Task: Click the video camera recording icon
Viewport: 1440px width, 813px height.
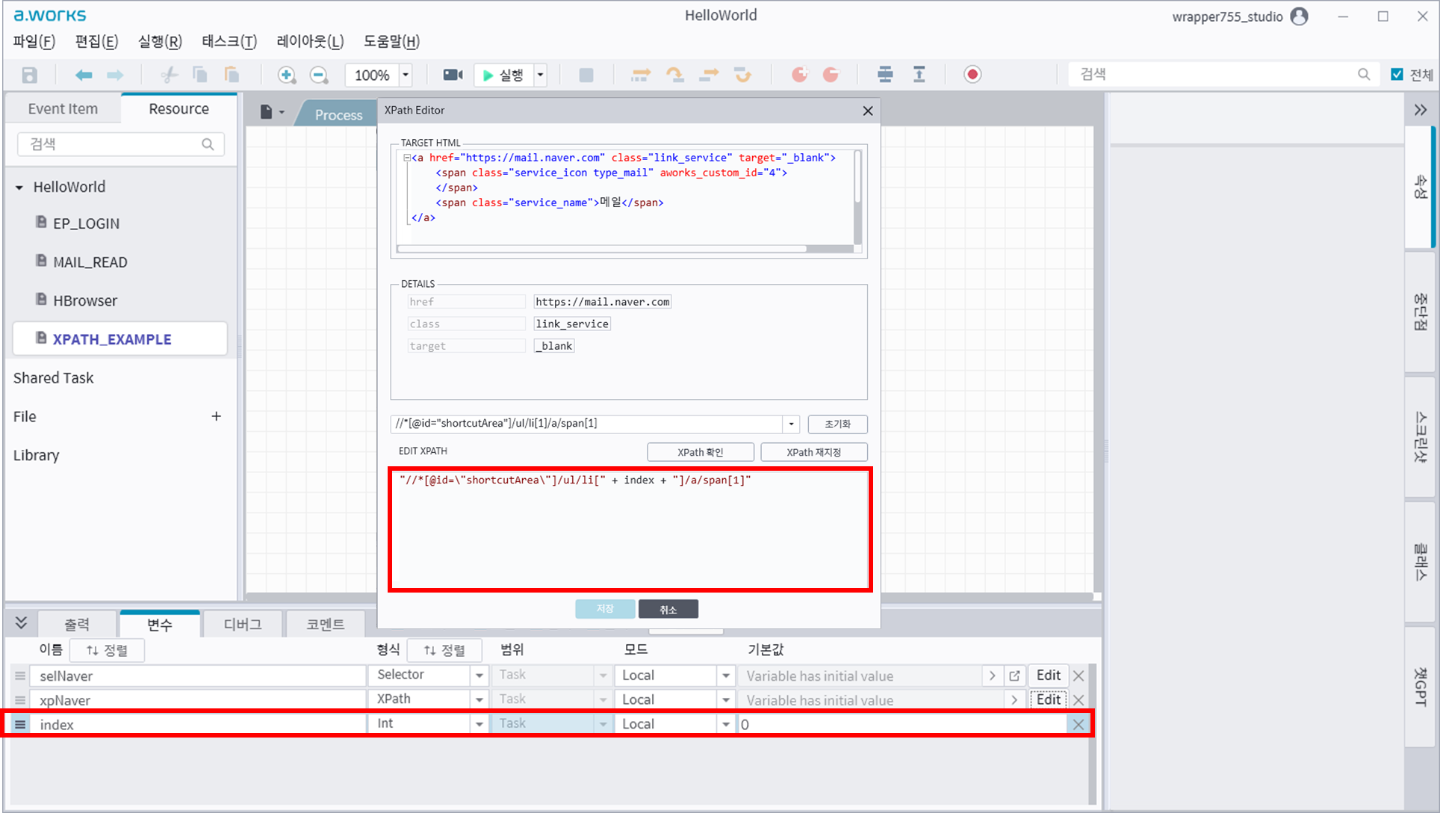Action: point(453,75)
